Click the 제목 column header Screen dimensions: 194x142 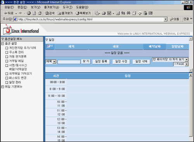tap(71, 47)
